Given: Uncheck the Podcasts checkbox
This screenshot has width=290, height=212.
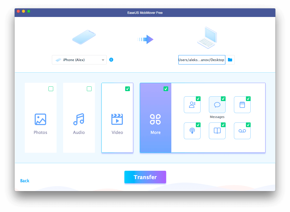Looking at the screenshot, I should [x=198, y=125].
